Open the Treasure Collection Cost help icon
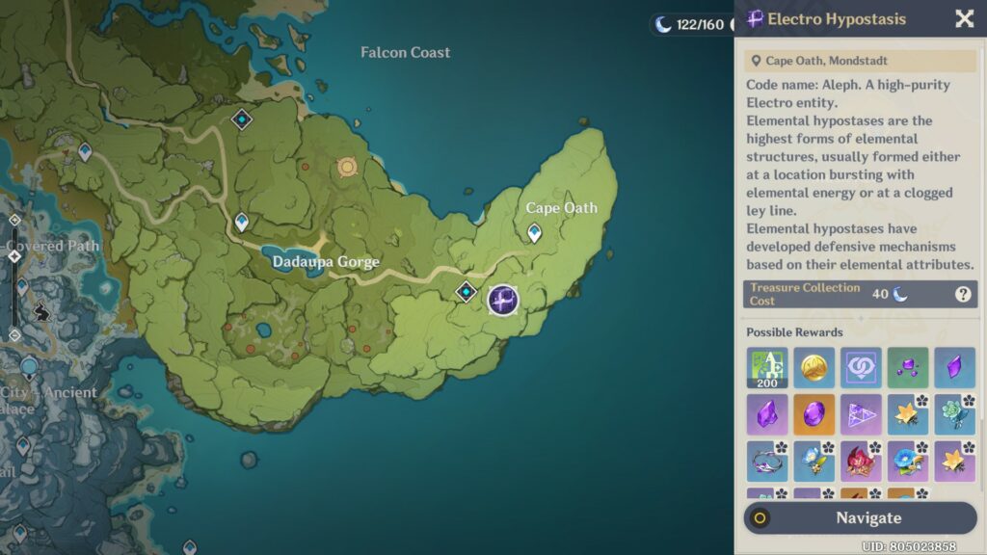The height and width of the screenshot is (555, 987). coord(962,295)
